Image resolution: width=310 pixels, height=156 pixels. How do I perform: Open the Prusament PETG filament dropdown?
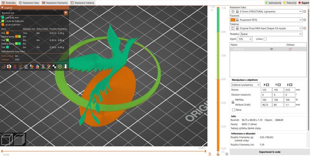[x=266, y=20]
